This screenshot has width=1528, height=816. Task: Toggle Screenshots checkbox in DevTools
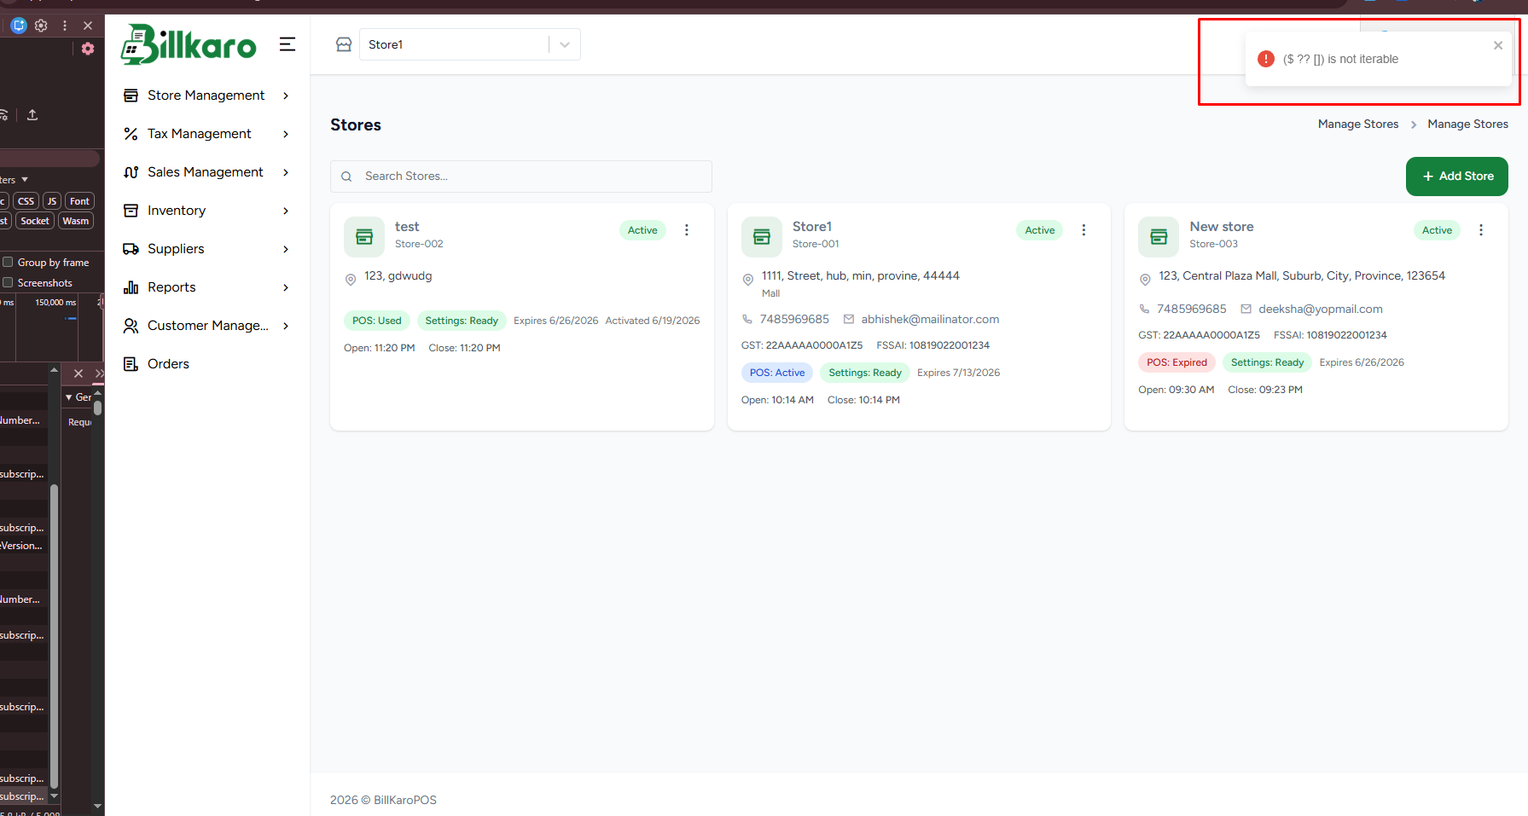point(8,283)
